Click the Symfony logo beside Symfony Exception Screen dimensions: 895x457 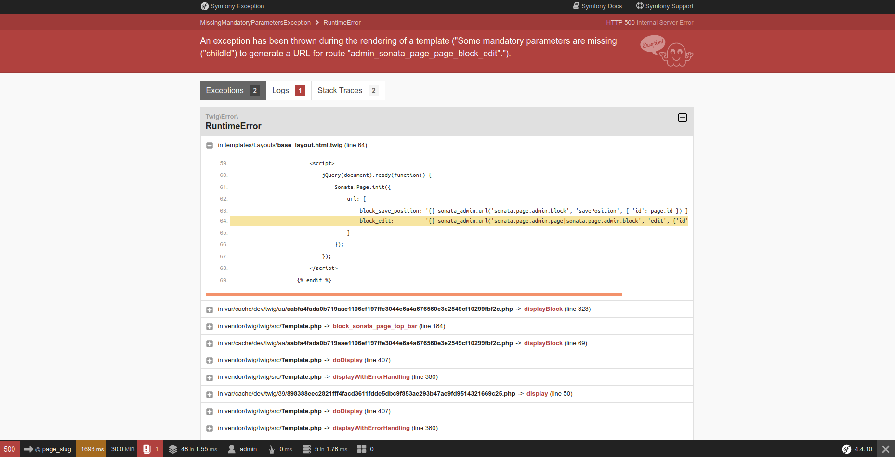204,6
